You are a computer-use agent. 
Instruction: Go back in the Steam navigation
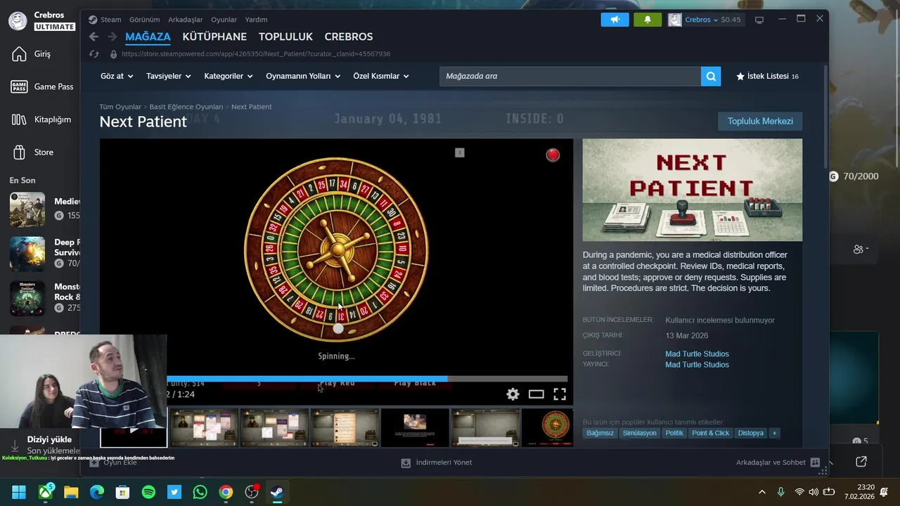pyautogui.click(x=94, y=37)
